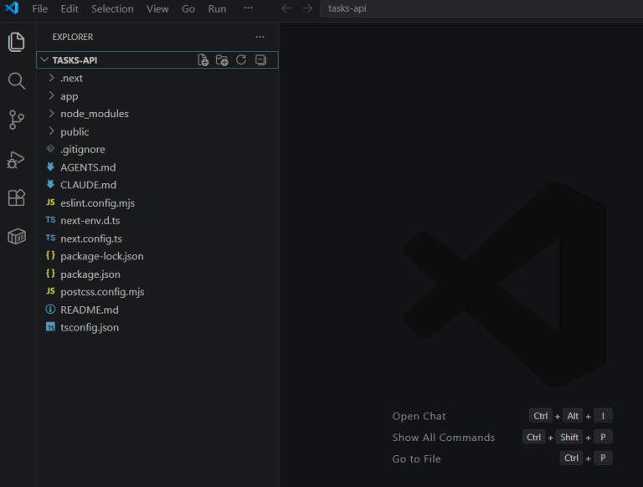Open the Containers view in activity bar
The image size is (643, 487).
tap(17, 236)
